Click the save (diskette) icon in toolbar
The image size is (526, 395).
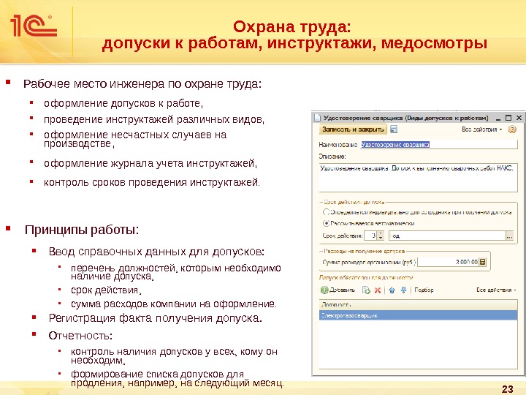(394, 129)
